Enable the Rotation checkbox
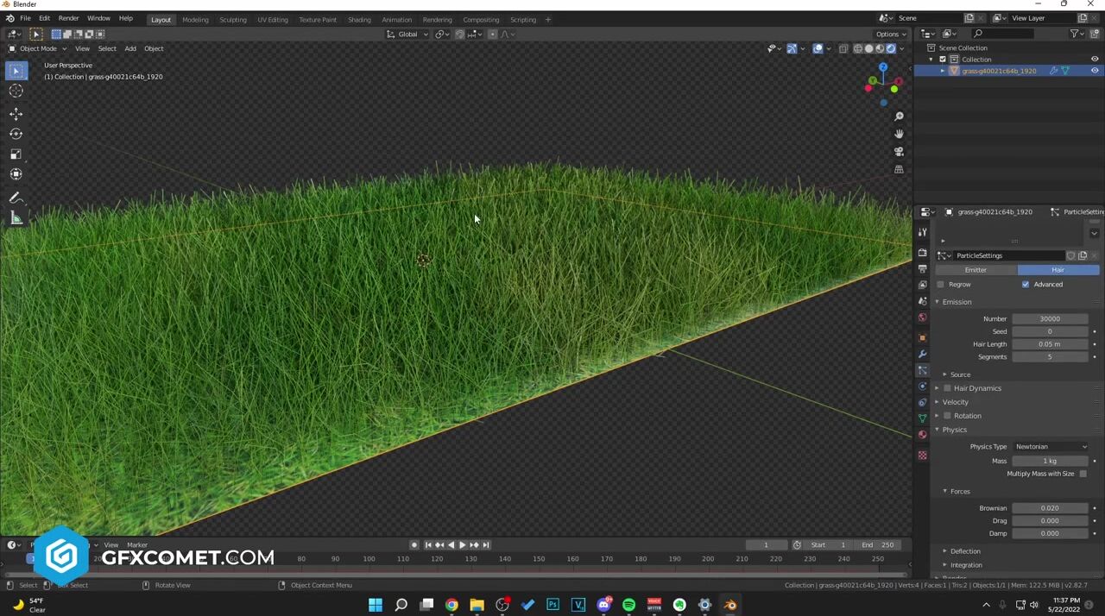Screen dimensions: 1105x616 coord(947,416)
